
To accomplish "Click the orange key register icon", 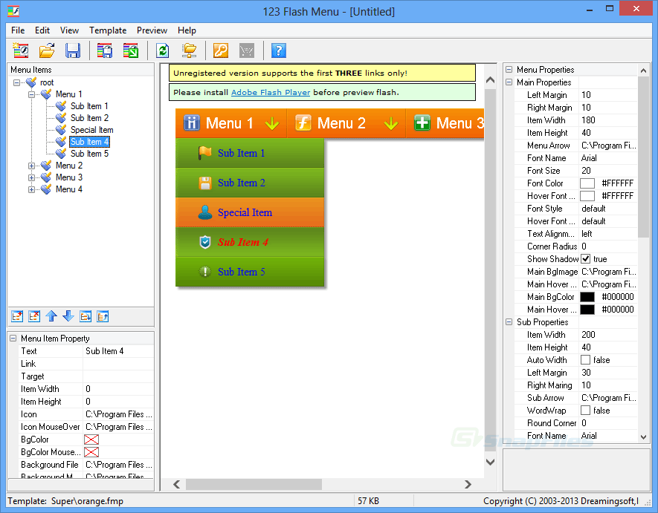I will (x=221, y=50).
